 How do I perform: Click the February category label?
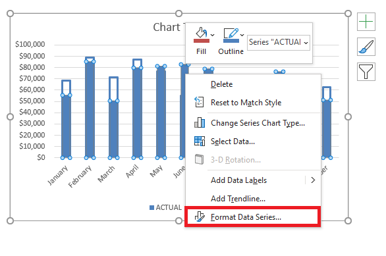coord(80,176)
